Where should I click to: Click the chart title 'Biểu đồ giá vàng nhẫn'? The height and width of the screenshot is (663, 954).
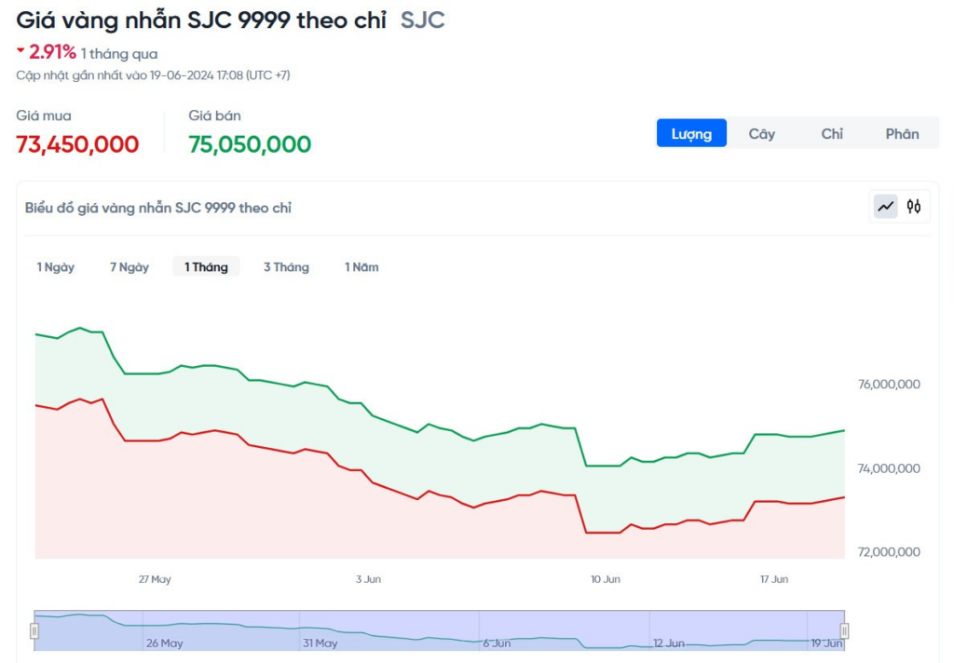pyautogui.click(x=158, y=208)
